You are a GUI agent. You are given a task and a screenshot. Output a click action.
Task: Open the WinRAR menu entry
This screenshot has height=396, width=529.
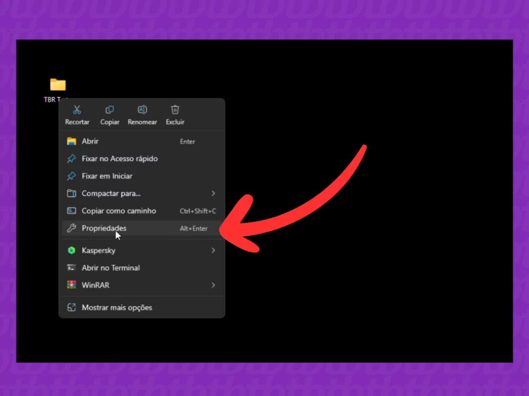pos(142,285)
